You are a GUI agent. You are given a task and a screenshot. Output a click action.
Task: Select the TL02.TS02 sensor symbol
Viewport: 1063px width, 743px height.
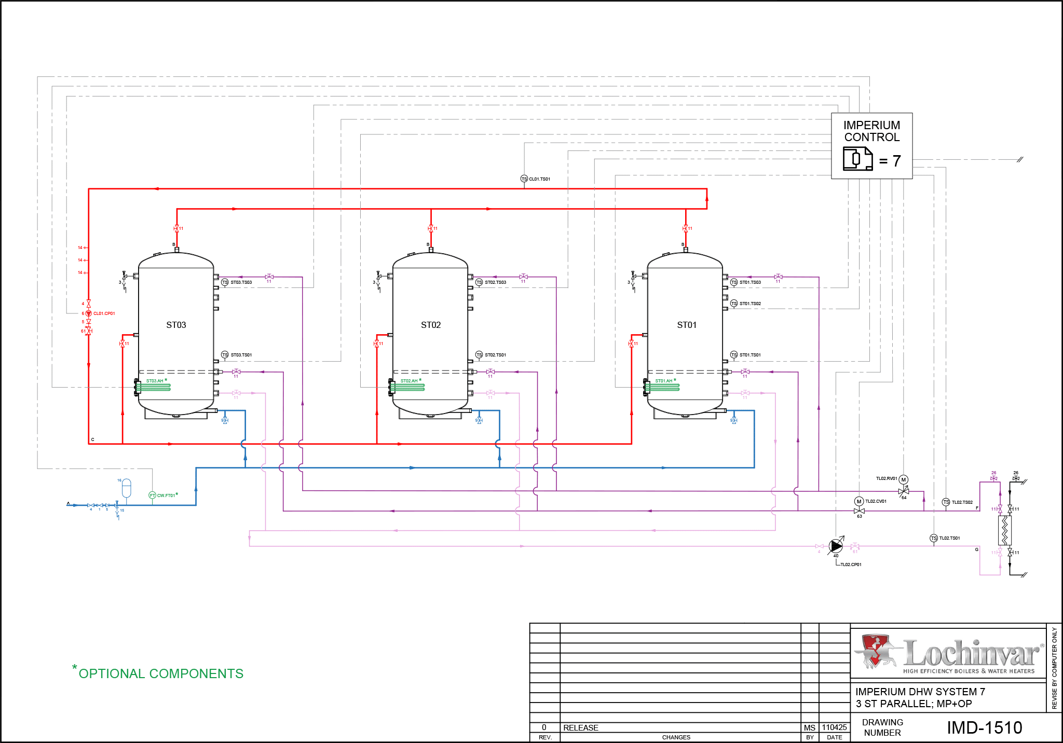pos(946,502)
